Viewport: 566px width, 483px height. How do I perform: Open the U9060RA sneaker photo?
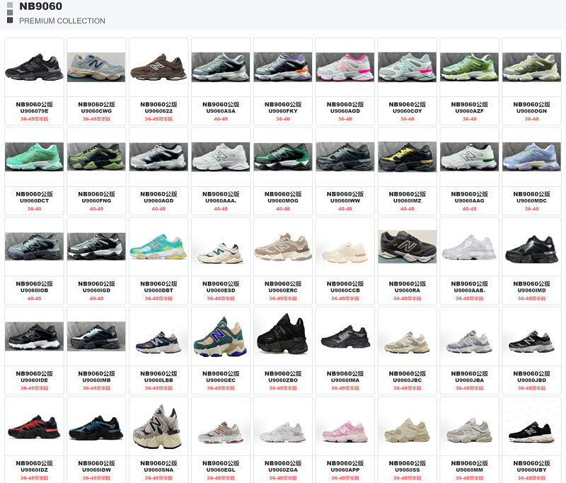408,246
